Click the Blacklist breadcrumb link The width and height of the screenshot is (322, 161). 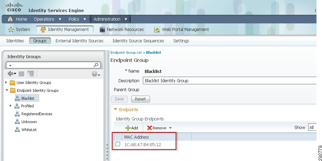click(x=153, y=53)
